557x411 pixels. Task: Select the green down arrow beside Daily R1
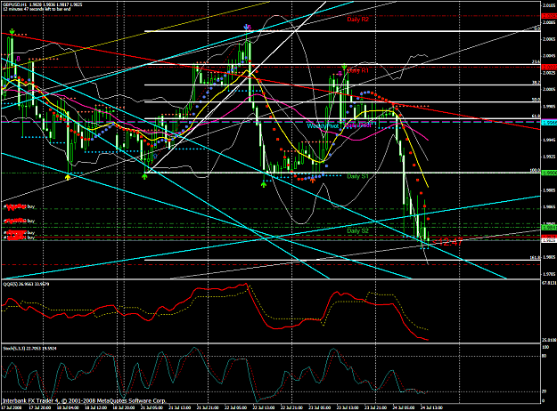[x=344, y=67]
